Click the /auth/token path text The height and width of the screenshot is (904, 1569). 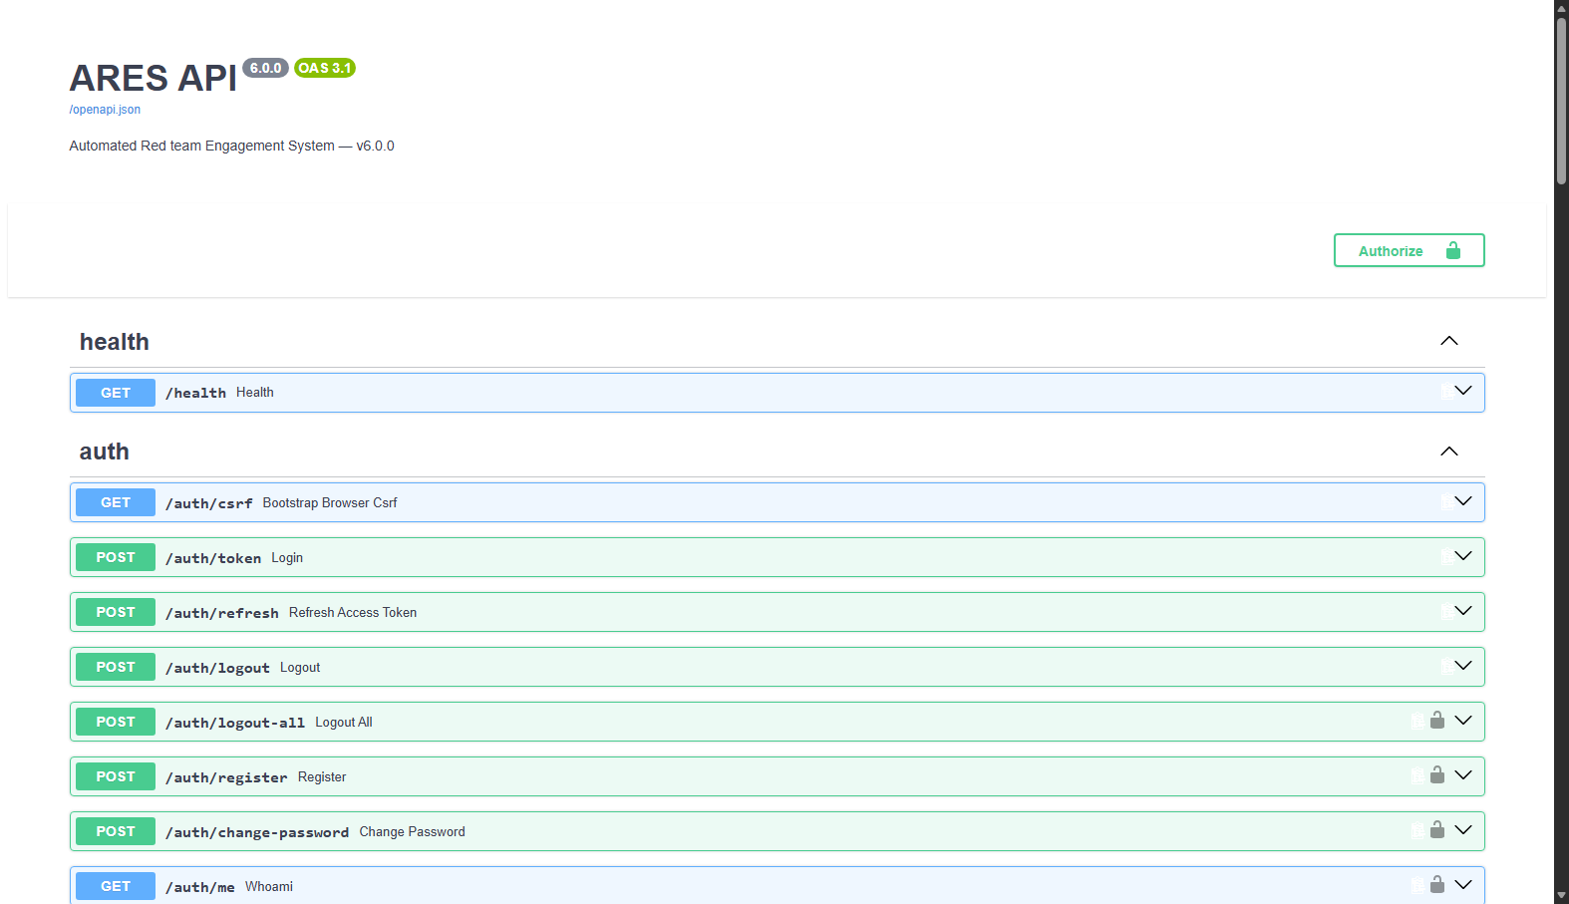click(213, 558)
